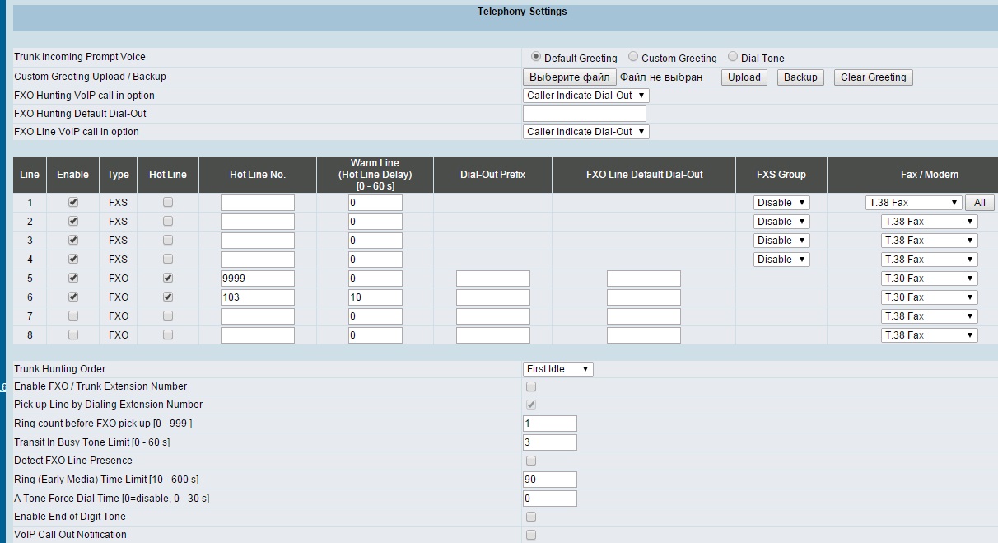Click the Hot Line No. field containing 9999
Viewport: 998px width, 543px height.
point(257,279)
